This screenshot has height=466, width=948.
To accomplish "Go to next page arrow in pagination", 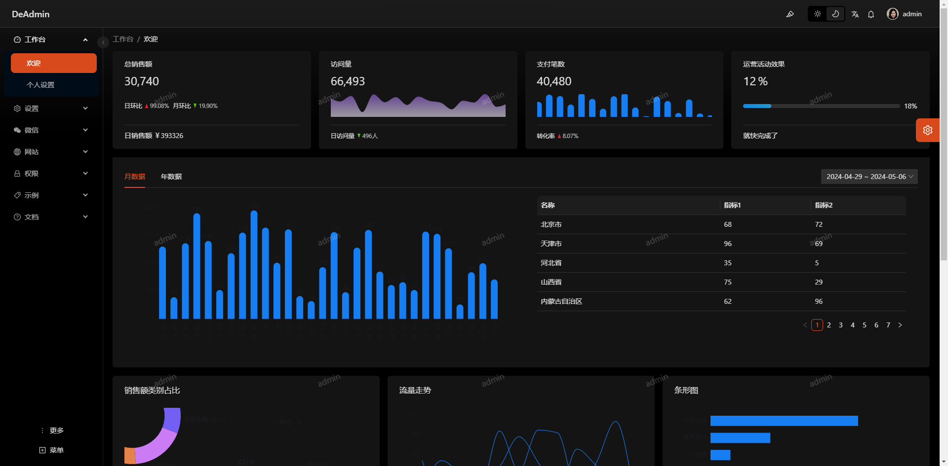I will point(900,325).
